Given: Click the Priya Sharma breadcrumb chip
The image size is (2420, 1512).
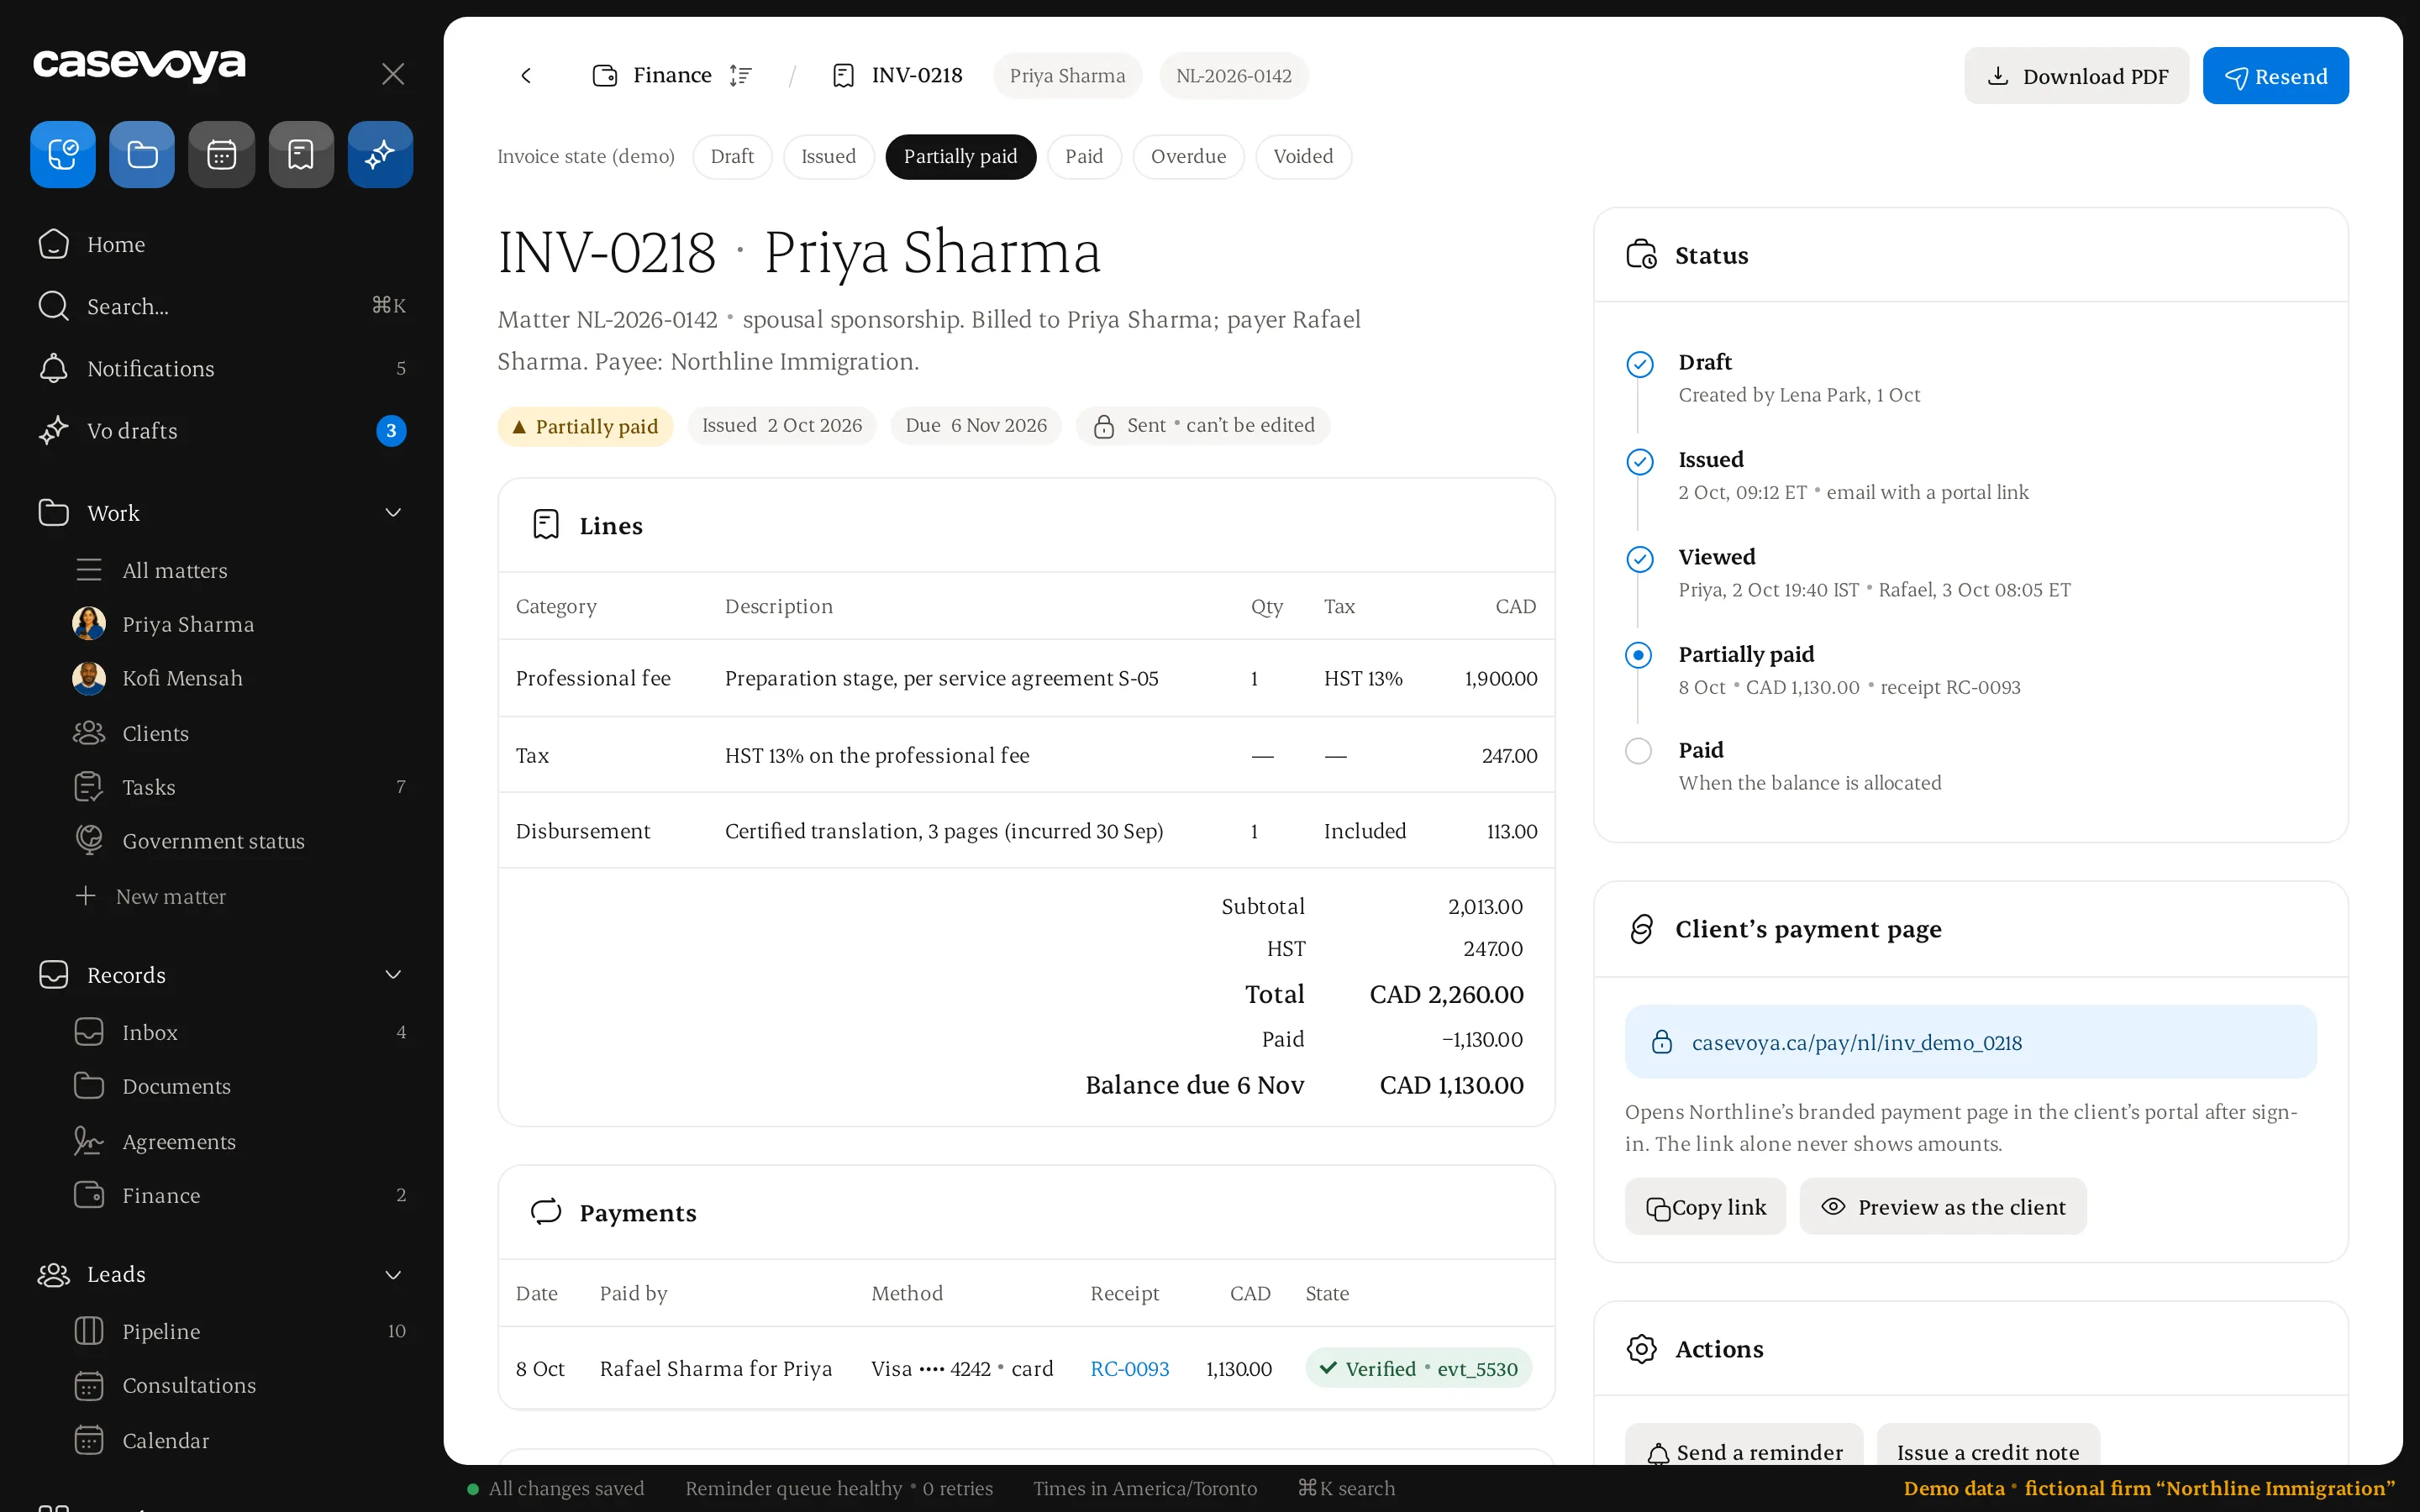Looking at the screenshot, I should (x=1067, y=75).
